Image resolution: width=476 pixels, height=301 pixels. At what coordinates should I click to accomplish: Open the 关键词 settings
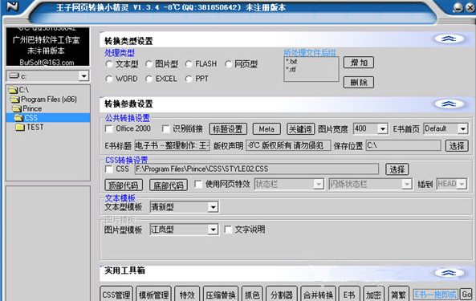tap(300, 129)
